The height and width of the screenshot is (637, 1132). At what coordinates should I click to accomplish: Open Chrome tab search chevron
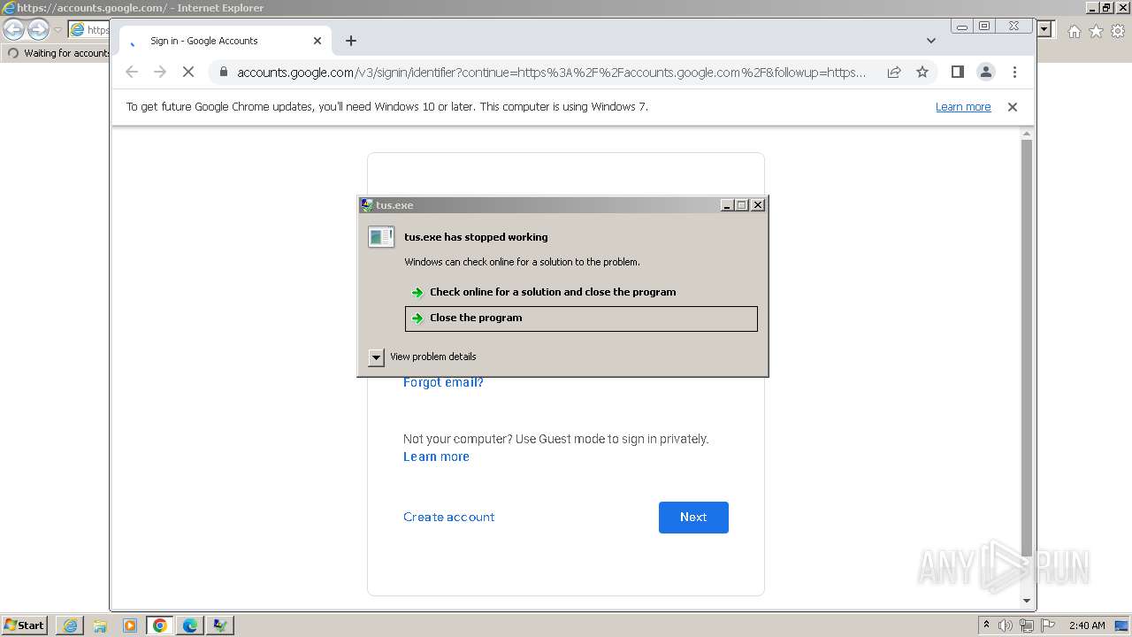pyautogui.click(x=931, y=41)
